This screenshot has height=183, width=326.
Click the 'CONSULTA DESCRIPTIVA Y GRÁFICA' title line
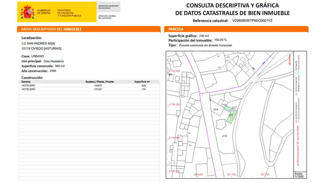(x=233, y=5)
